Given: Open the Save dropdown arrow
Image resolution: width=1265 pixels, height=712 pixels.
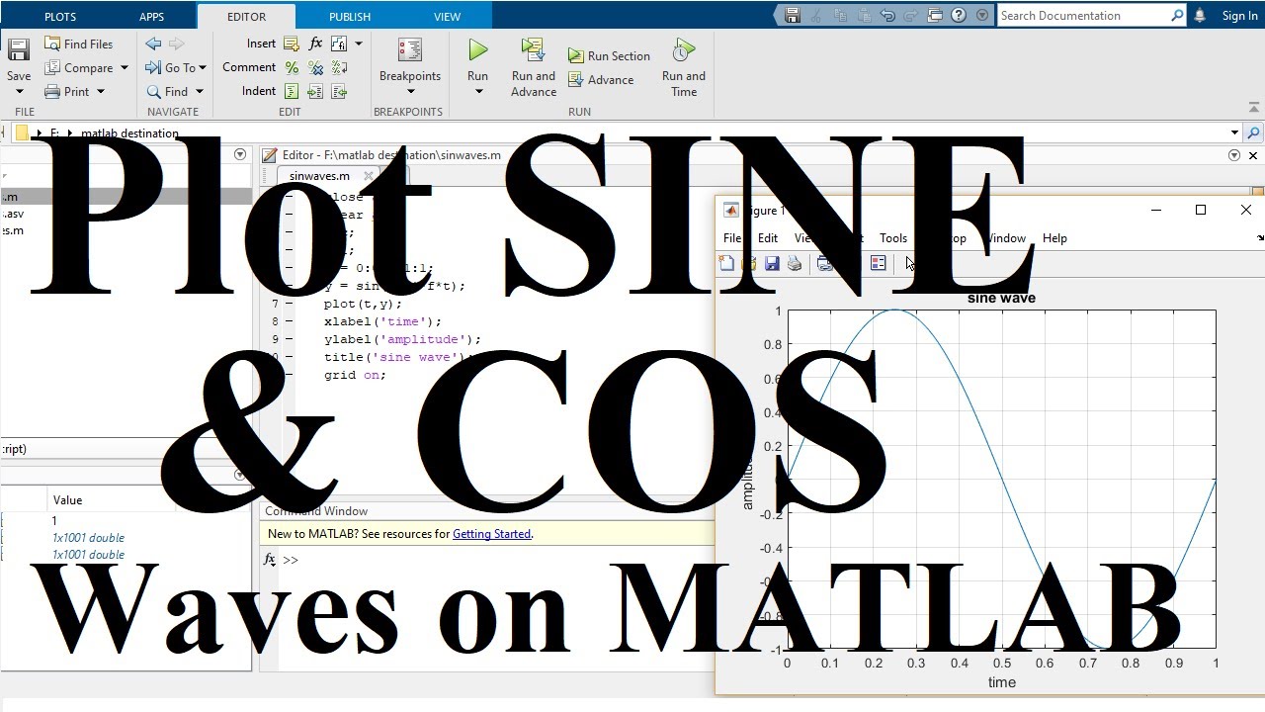Looking at the screenshot, I should (19, 92).
